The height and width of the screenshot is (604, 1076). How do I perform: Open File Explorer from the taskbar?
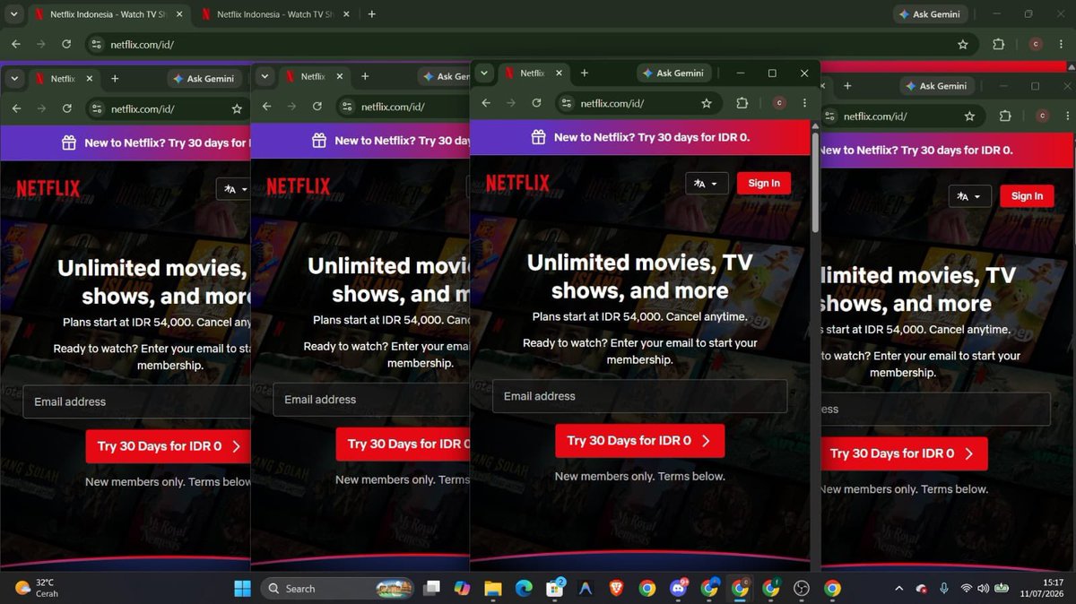[x=493, y=589]
